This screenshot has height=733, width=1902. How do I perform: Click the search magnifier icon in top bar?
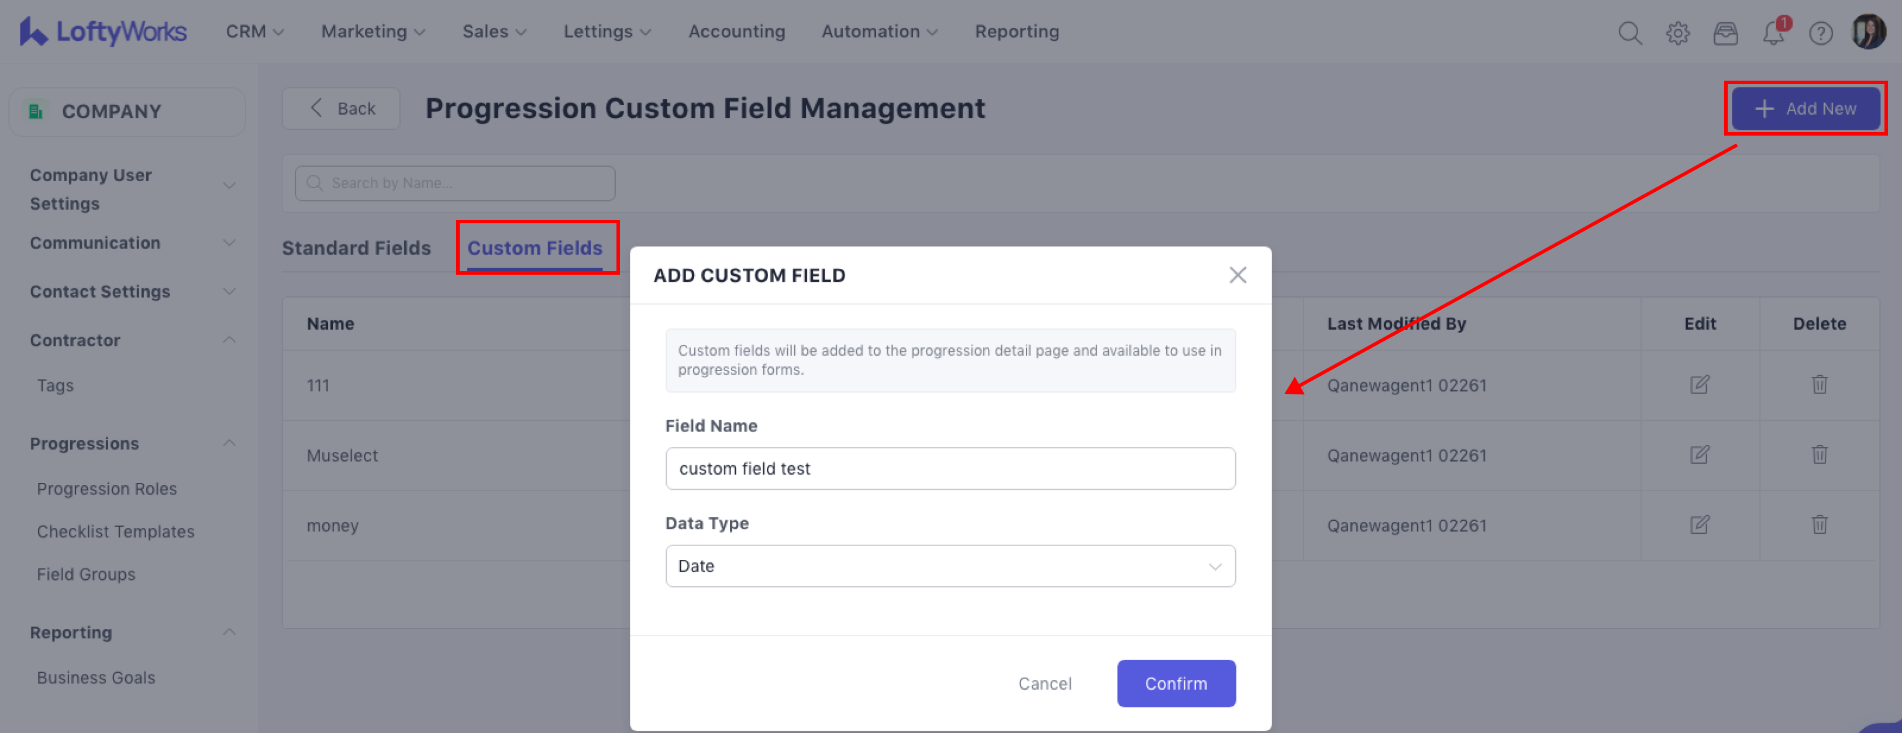pos(1629,33)
